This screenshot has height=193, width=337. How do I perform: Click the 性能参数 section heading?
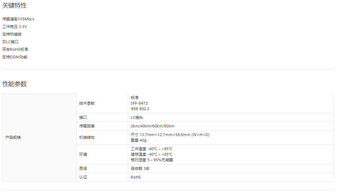pyautogui.click(x=15, y=84)
